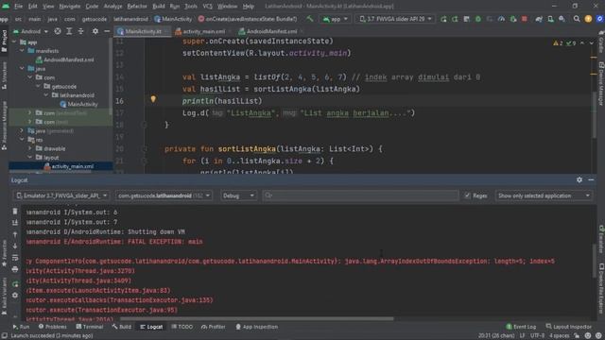
Task: Click Scroll to End icon in Logcat
Action: 15,223
